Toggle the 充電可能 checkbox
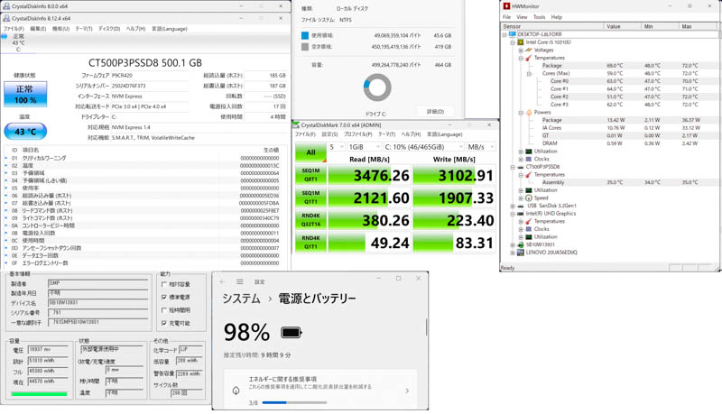Viewport: 722px width, 414px height. [x=164, y=324]
